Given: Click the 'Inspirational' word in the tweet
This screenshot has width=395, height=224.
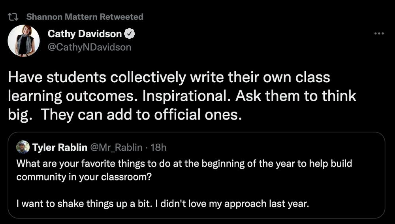Looking at the screenshot, I should pos(187,96).
